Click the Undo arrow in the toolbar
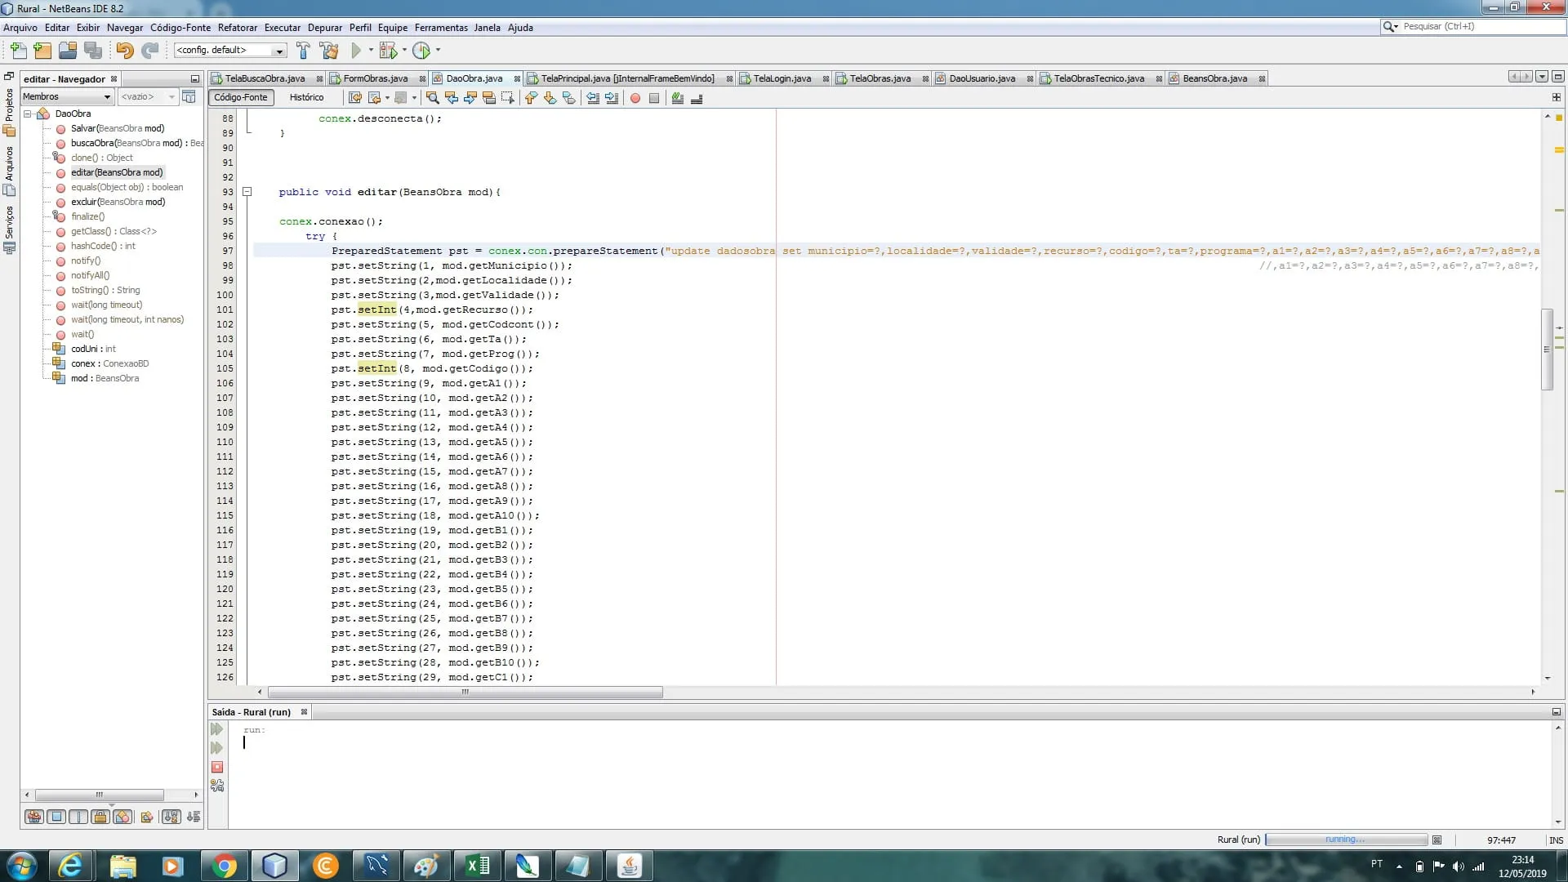1568x882 pixels. (124, 51)
